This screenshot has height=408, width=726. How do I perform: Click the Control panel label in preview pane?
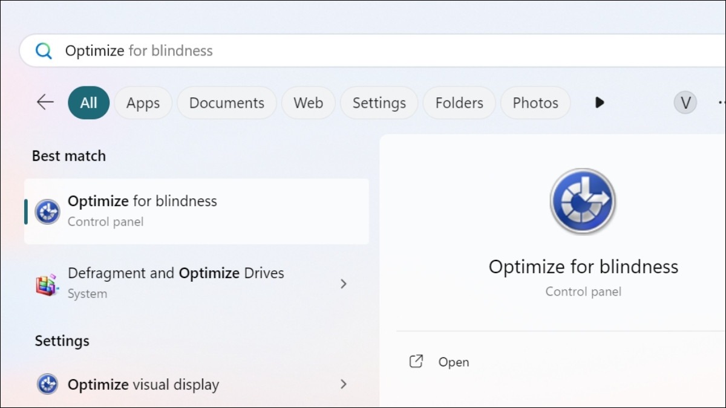[583, 292]
